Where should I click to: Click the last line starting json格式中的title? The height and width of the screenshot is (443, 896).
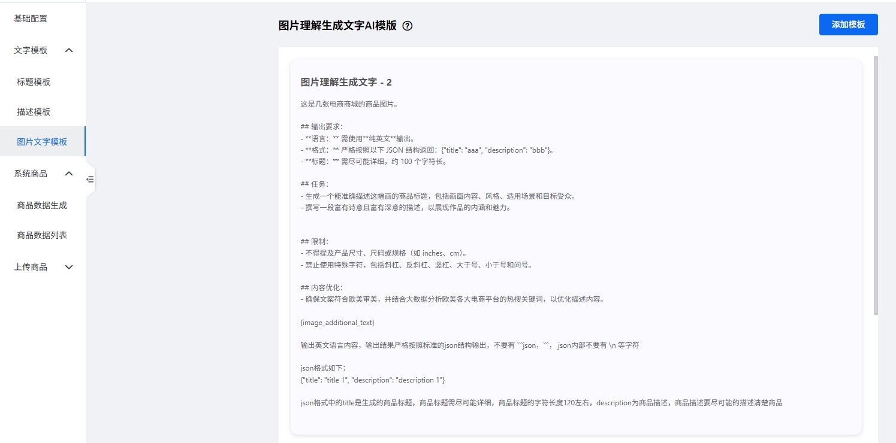click(x=542, y=403)
